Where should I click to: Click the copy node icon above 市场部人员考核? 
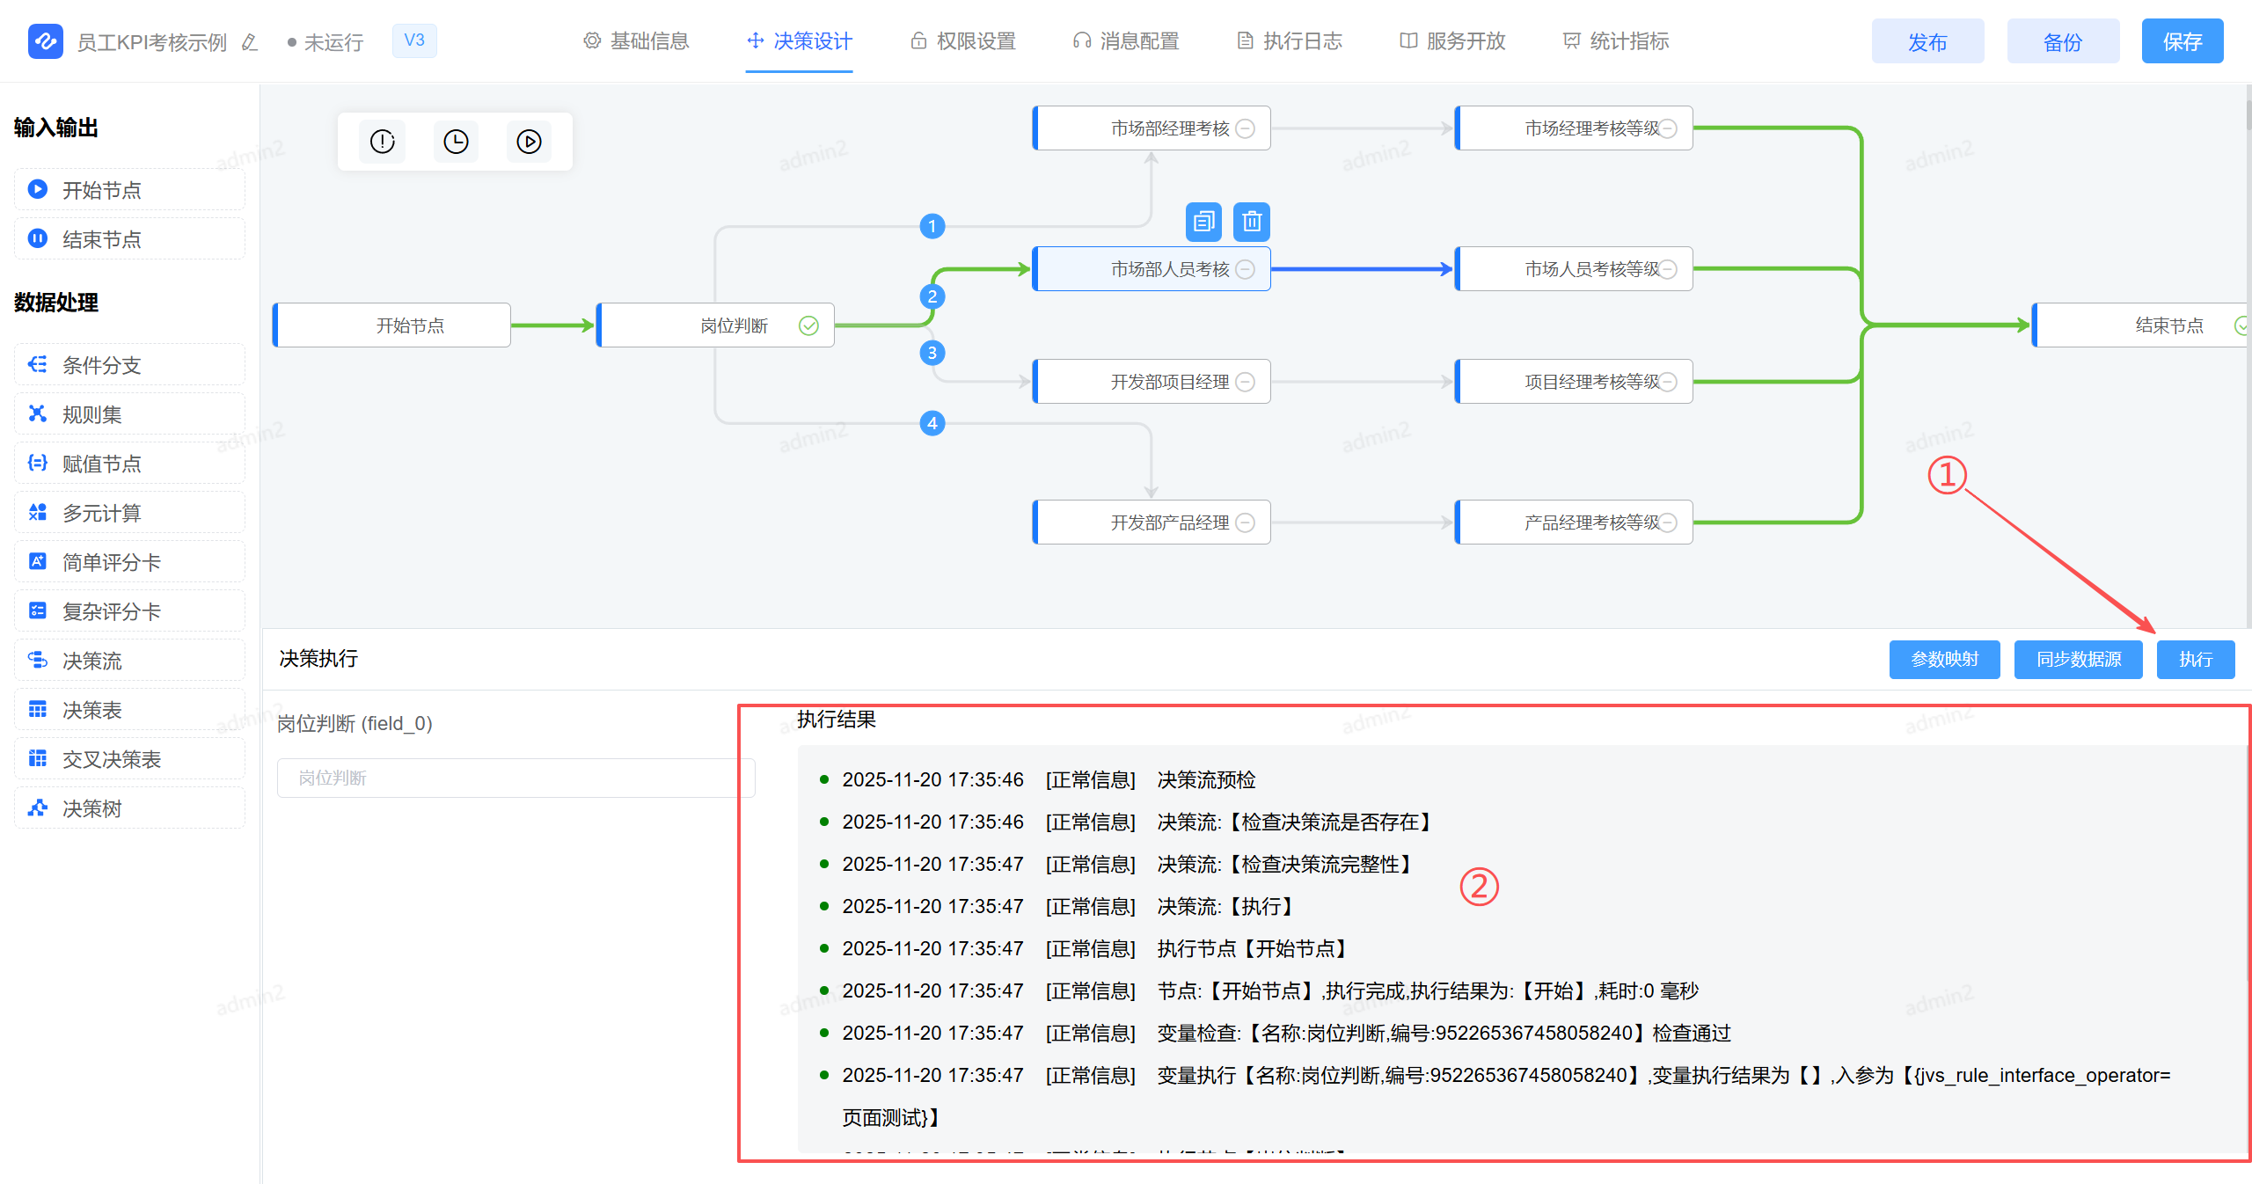[1203, 222]
